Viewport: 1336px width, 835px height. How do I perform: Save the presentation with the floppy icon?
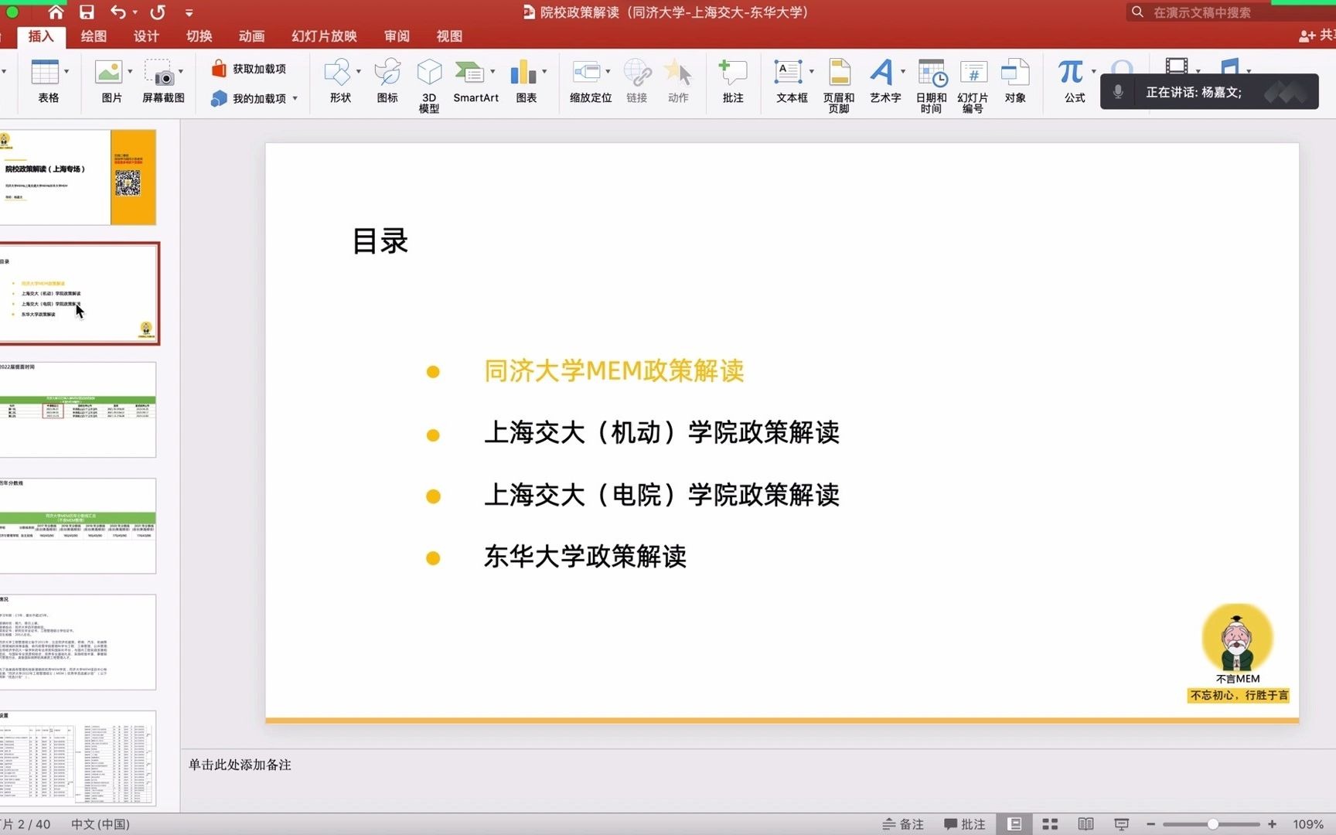pos(87,12)
